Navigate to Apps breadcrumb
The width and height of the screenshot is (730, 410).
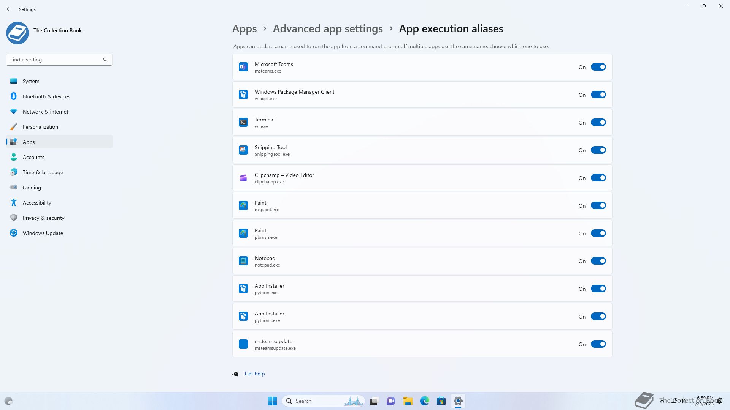pyautogui.click(x=244, y=29)
